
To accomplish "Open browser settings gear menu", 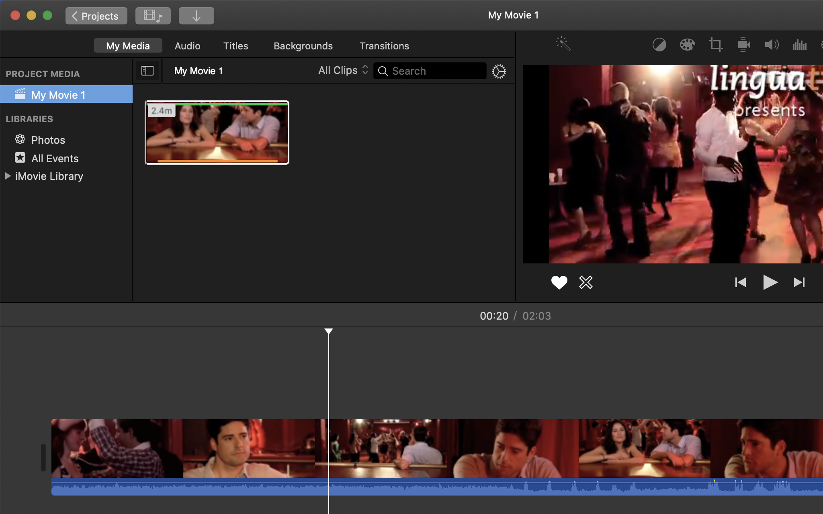I will pyautogui.click(x=499, y=71).
